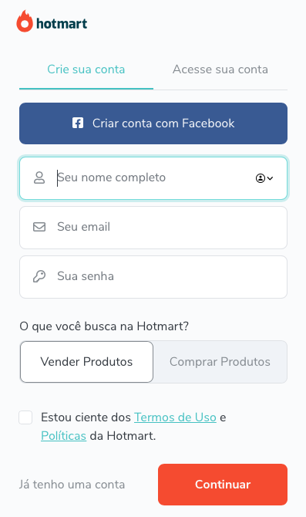Focus the Sua senha input field
This screenshot has height=517, width=306.
pos(153,277)
